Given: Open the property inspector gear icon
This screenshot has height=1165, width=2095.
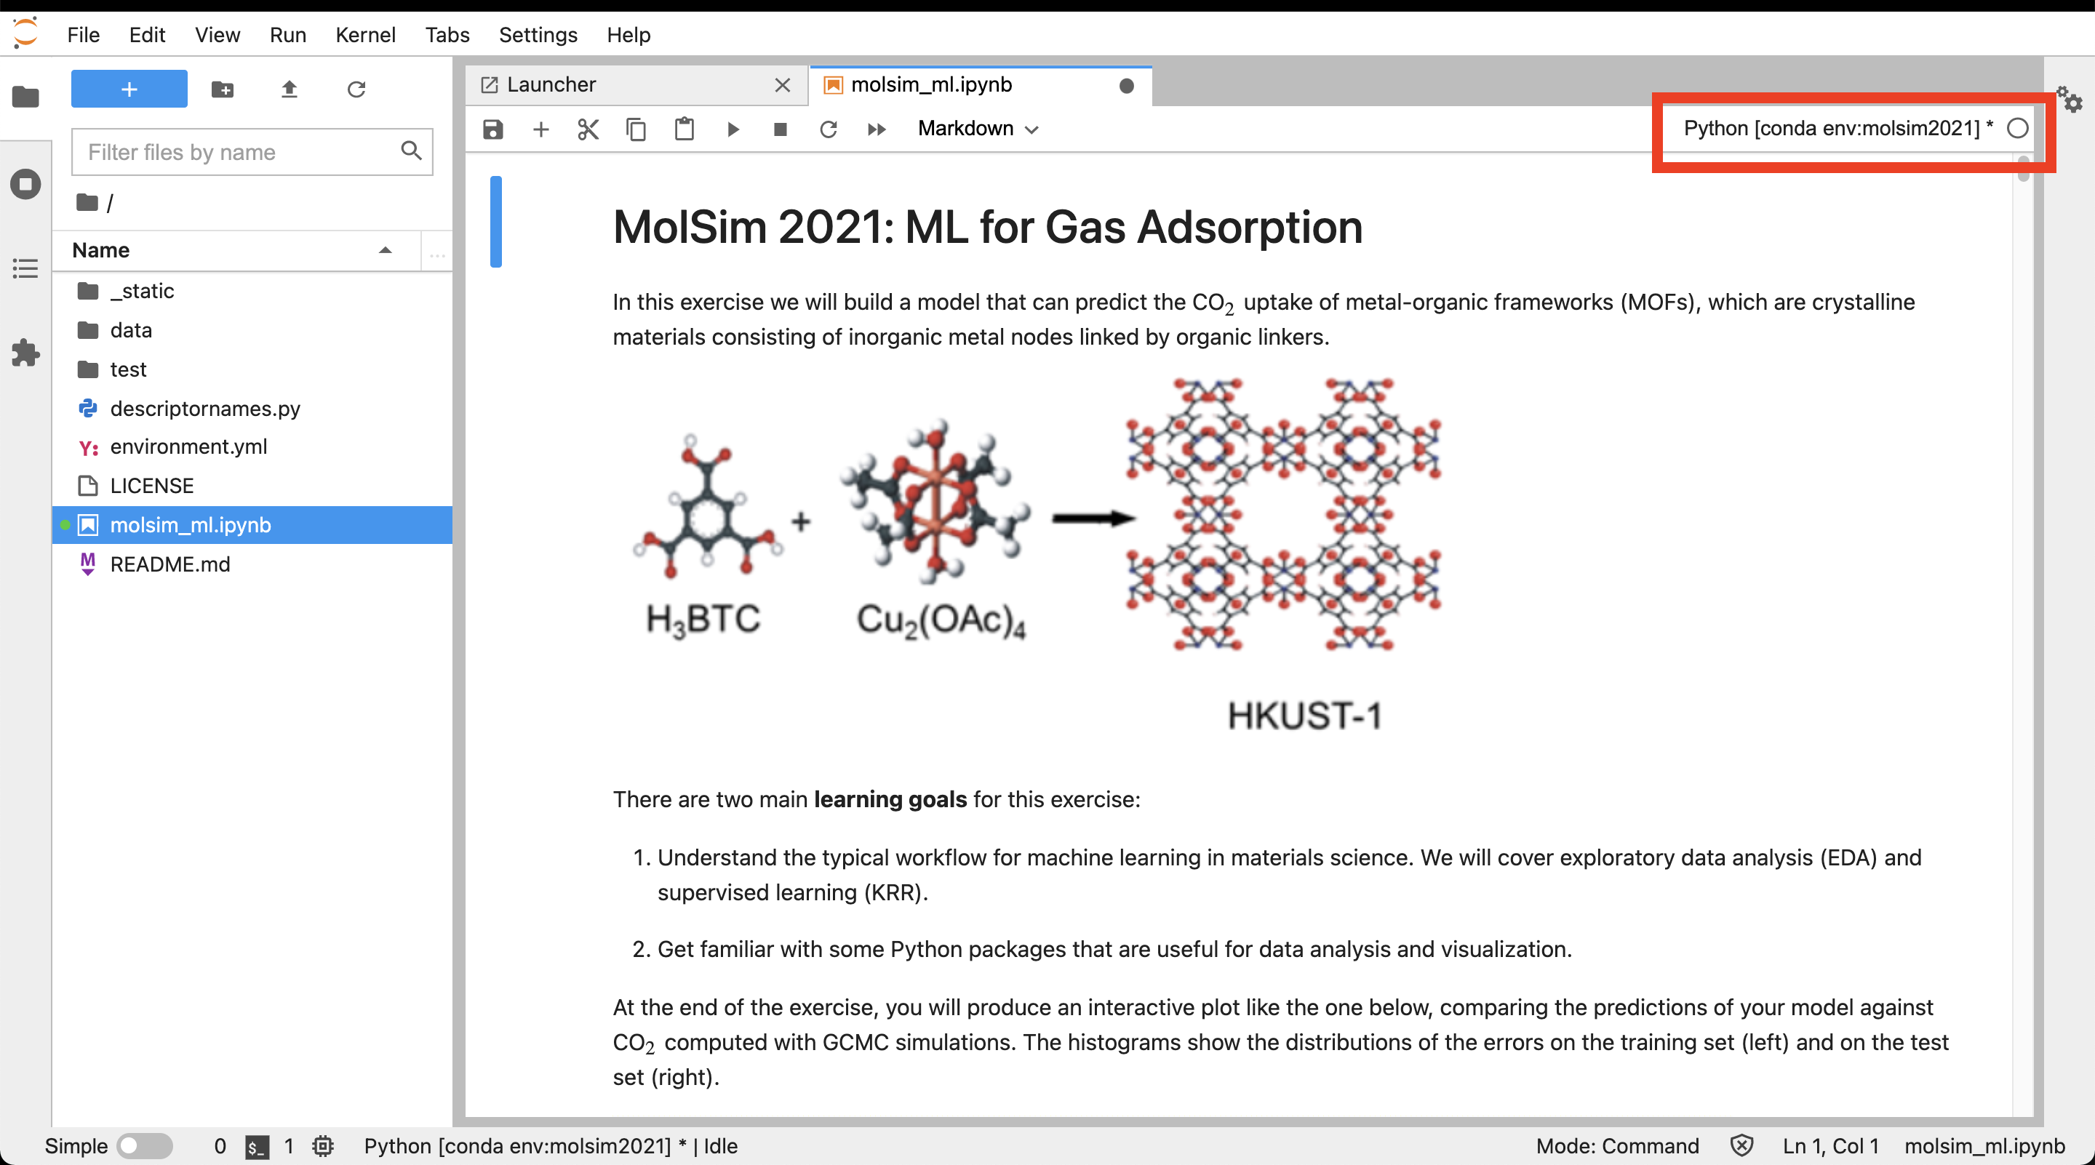Looking at the screenshot, I should 2069,101.
